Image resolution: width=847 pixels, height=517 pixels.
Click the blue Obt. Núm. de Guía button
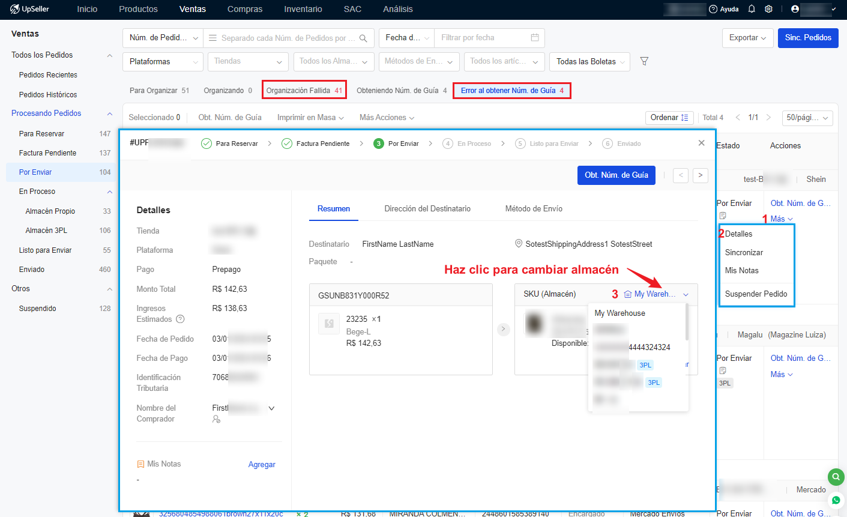(616, 175)
